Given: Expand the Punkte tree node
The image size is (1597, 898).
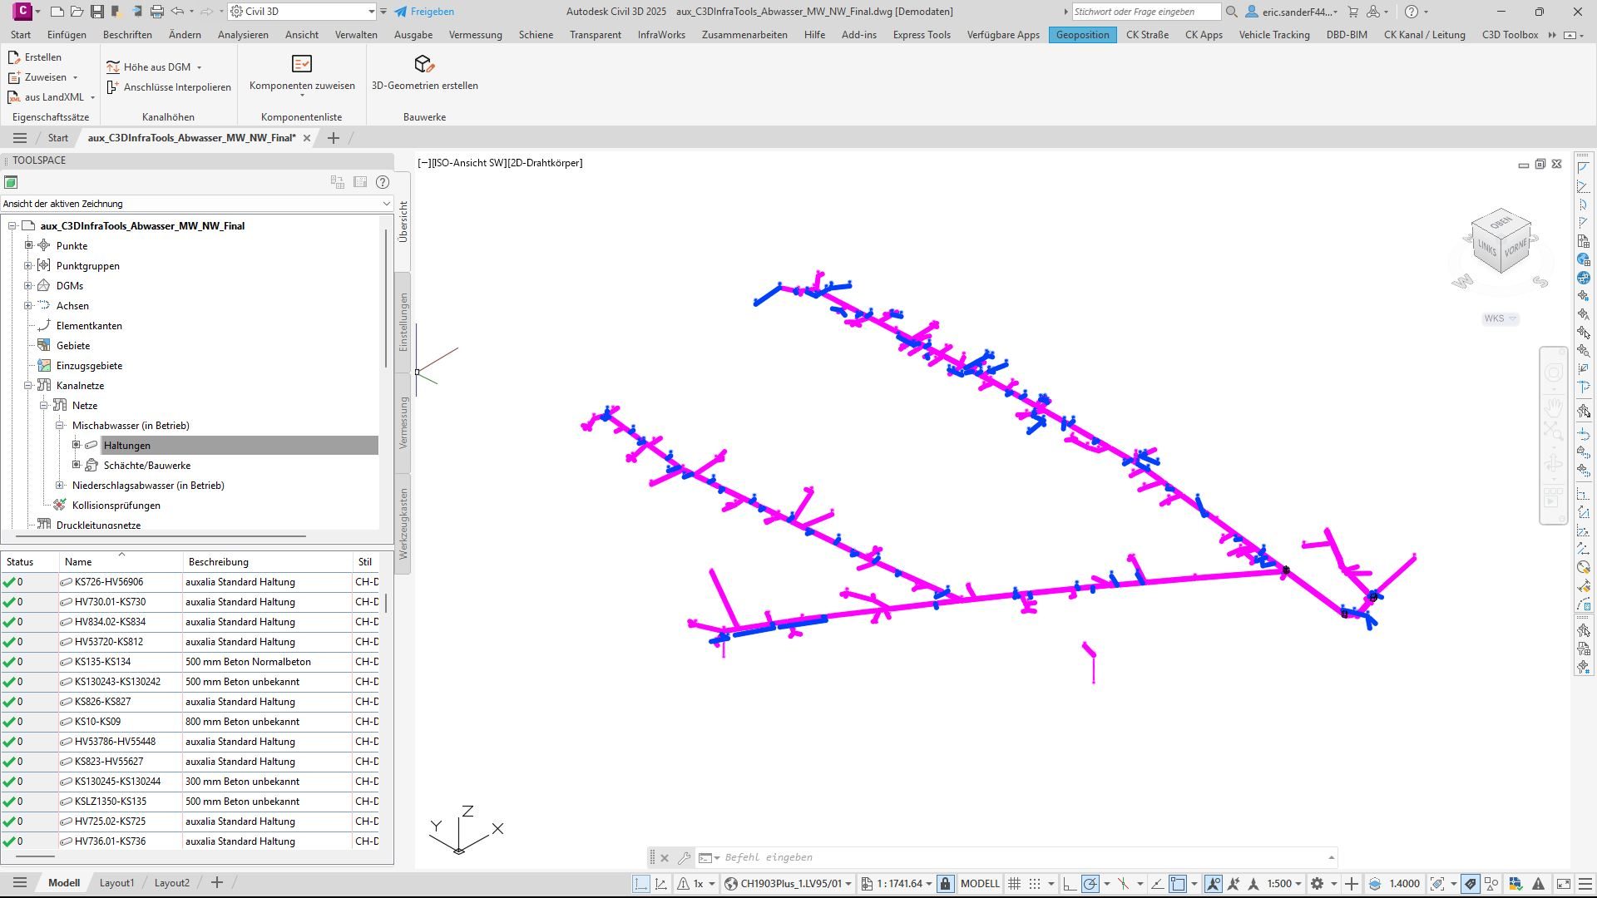Looking at the screenshot, I should click(28, 245).
